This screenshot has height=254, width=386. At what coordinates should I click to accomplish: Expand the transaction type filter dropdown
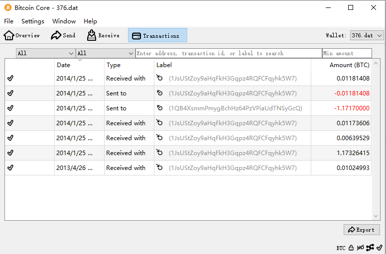point(105,53)
